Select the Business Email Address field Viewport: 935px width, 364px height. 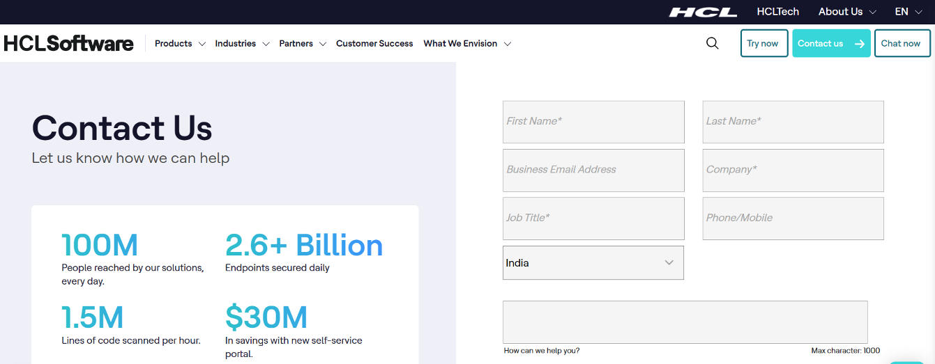[x=593, y=170]
